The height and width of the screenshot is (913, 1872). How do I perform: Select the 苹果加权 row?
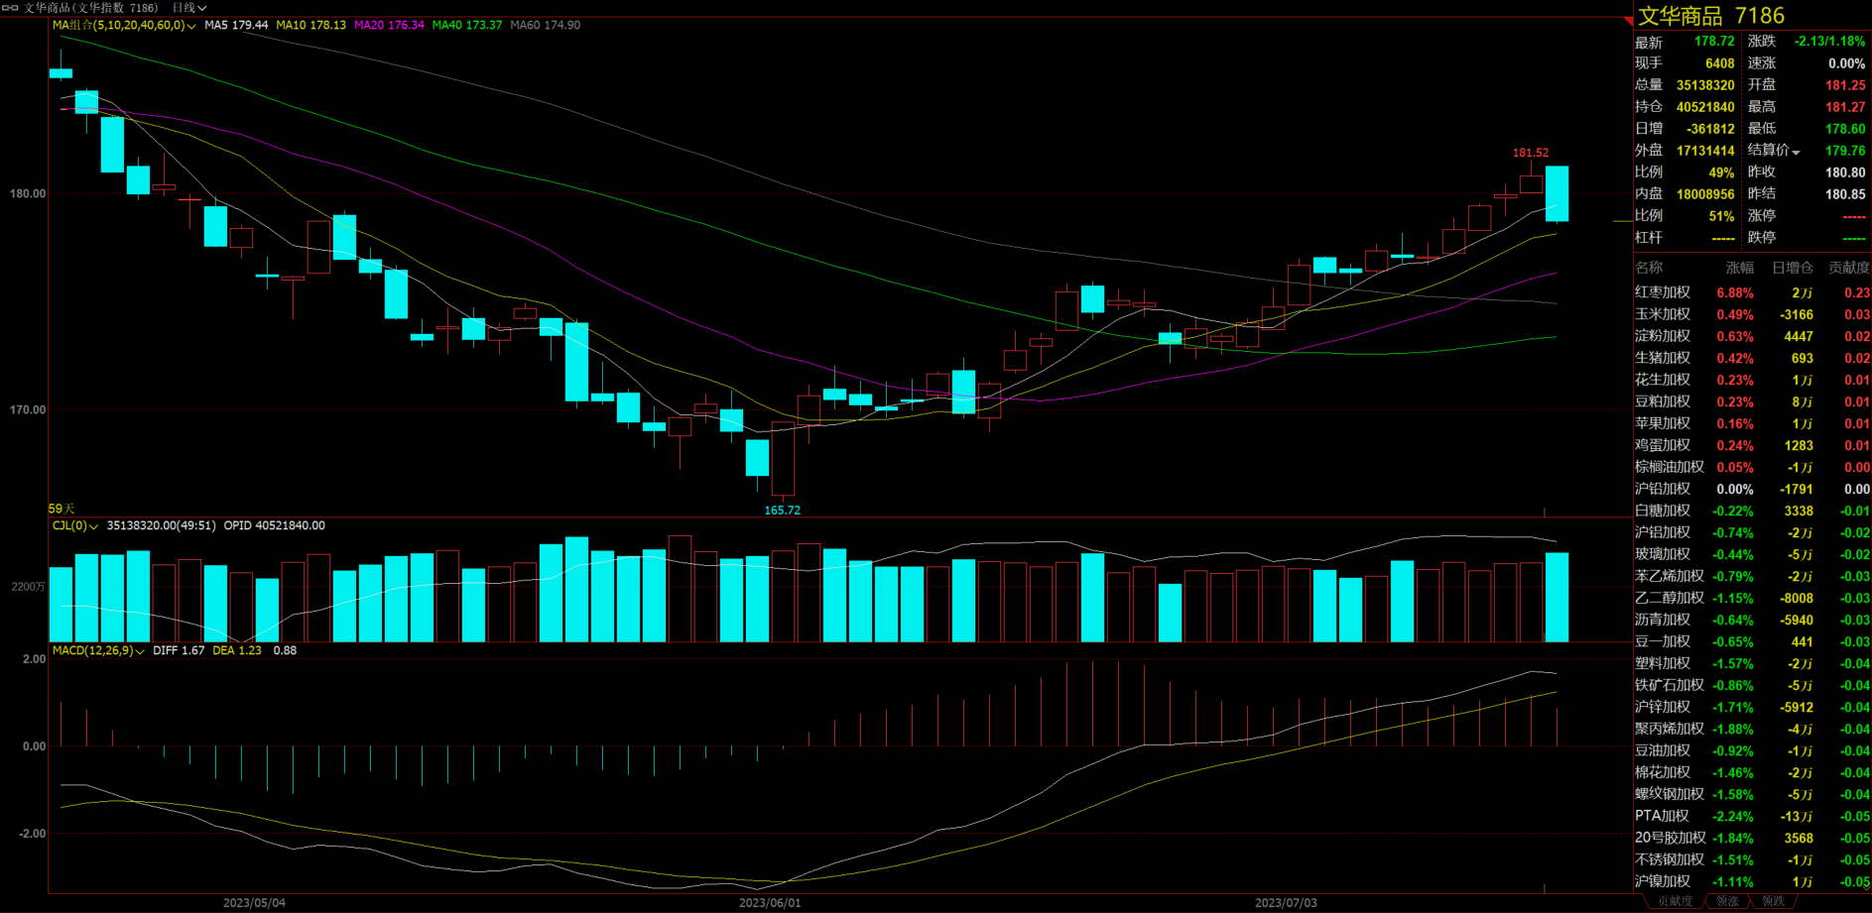coord(1752,424)
